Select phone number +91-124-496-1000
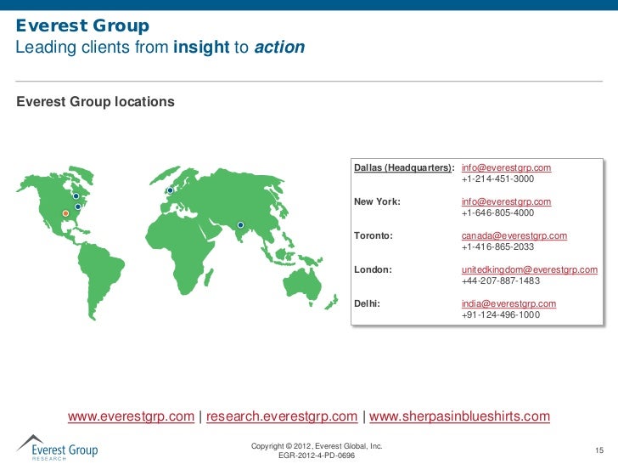This screenshot has height=464, width=618. coord(501,314)
